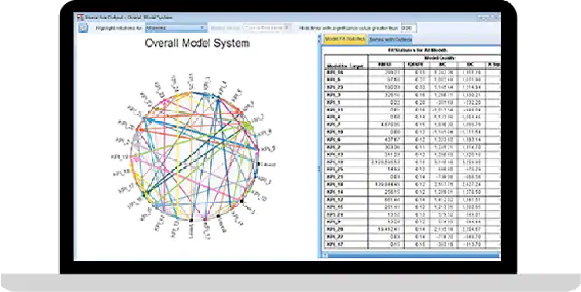Click the RMSPE column header

(x=414, y=63)
